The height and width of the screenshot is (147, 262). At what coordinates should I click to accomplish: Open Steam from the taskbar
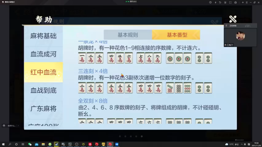tap(56, 144)
